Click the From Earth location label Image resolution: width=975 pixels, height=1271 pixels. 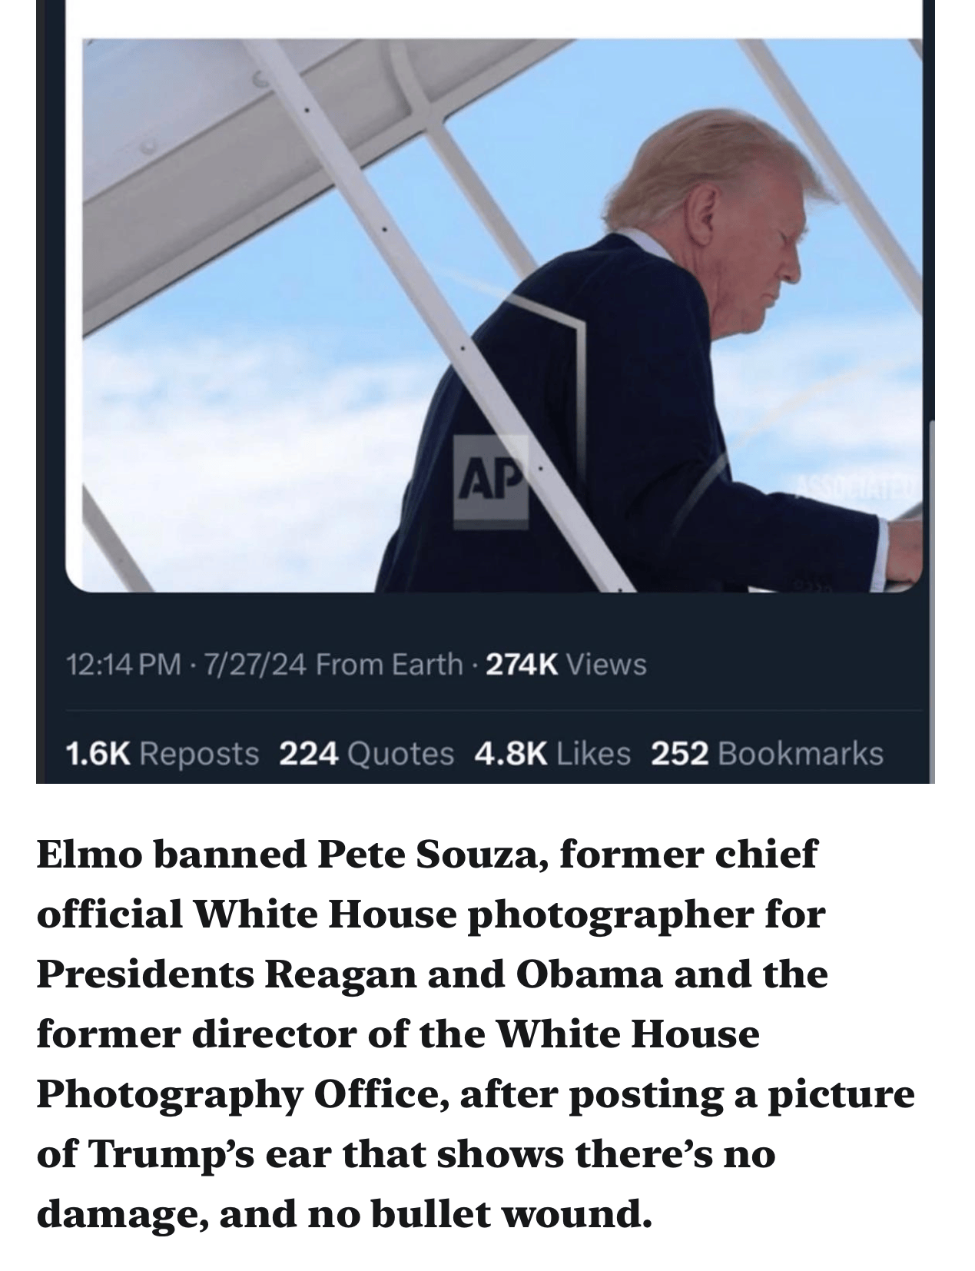390,664
